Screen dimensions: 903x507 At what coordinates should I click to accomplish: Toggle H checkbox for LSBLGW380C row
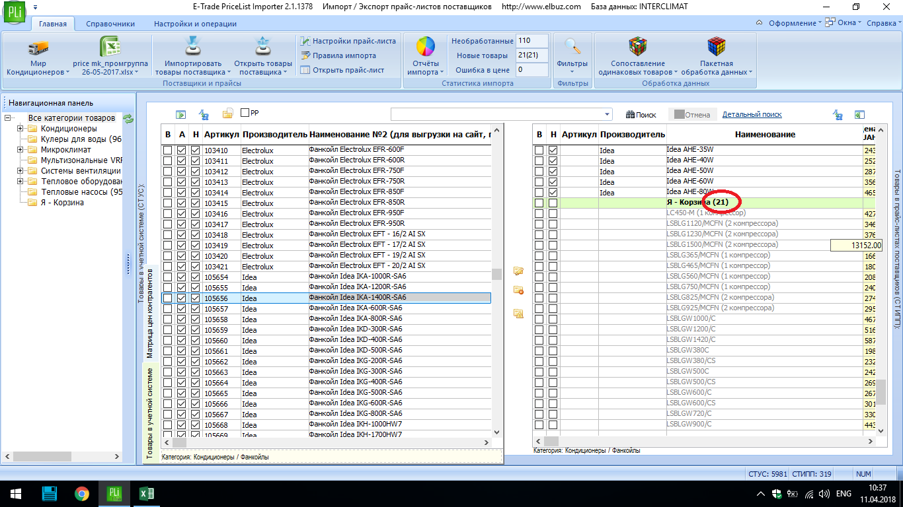553,351
